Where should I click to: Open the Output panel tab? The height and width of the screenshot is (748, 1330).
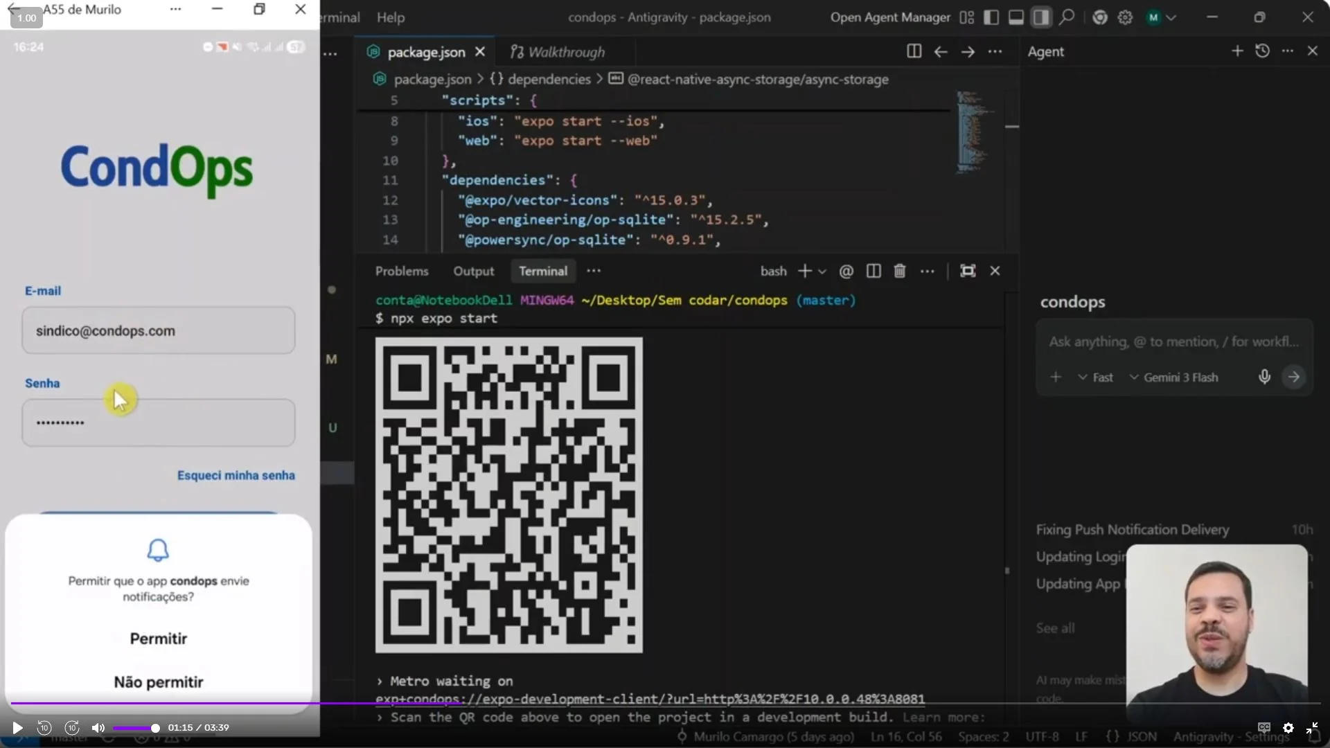pos(474,271)
